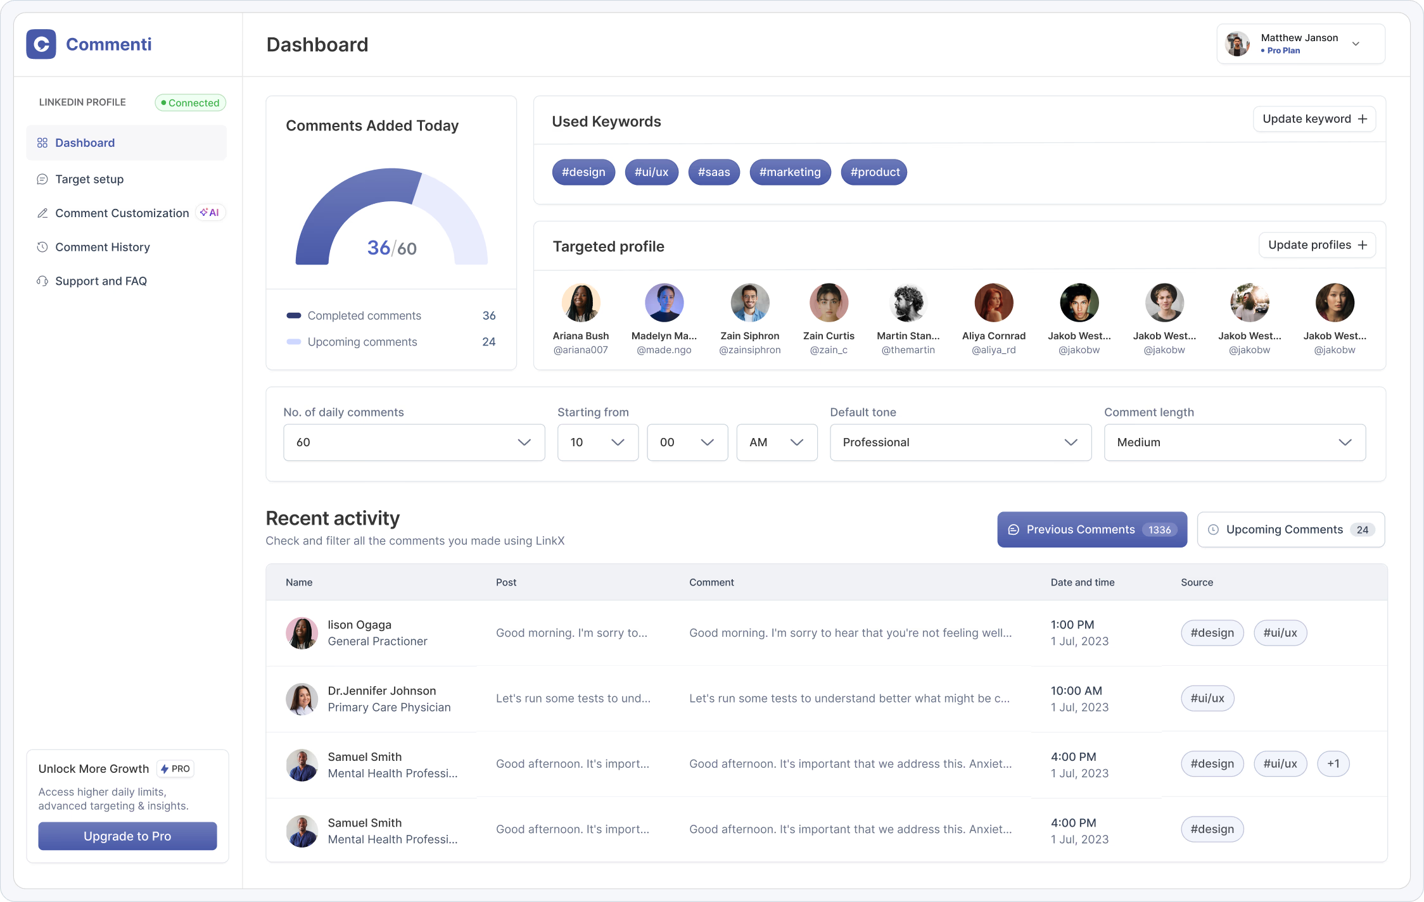Click the Upgrade to Pro button

127,836
